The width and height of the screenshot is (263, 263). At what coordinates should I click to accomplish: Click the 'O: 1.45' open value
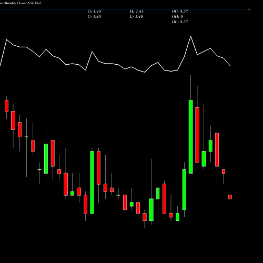point(94,12)
